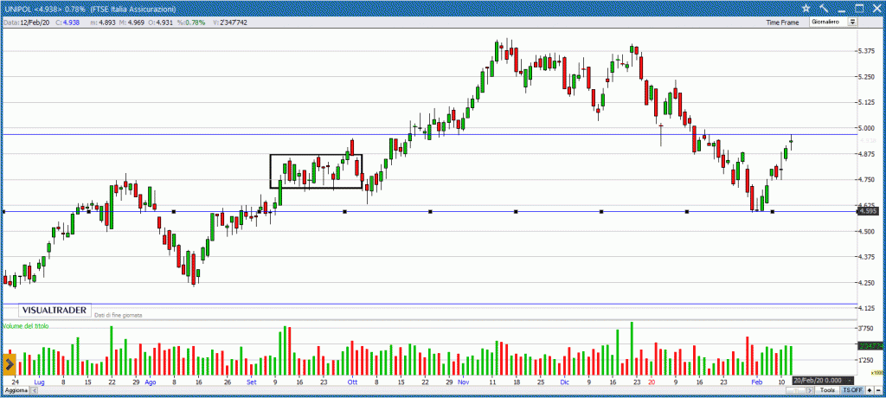Click the 1'250 volume axis label
886x398 pixels.
(x=865, y=360)
